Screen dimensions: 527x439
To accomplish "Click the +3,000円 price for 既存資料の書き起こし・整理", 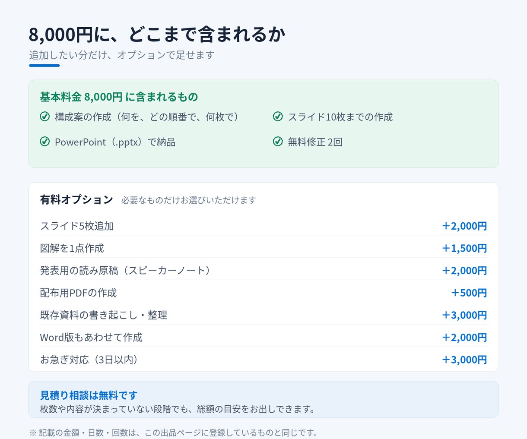I will click(x=464, y=315).
